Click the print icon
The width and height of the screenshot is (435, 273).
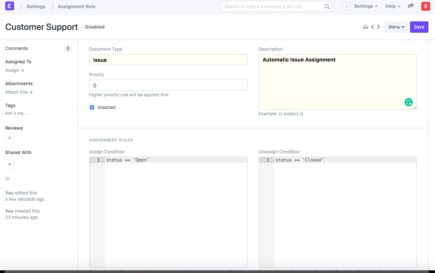pyautogui.click(x=365, y=27)
